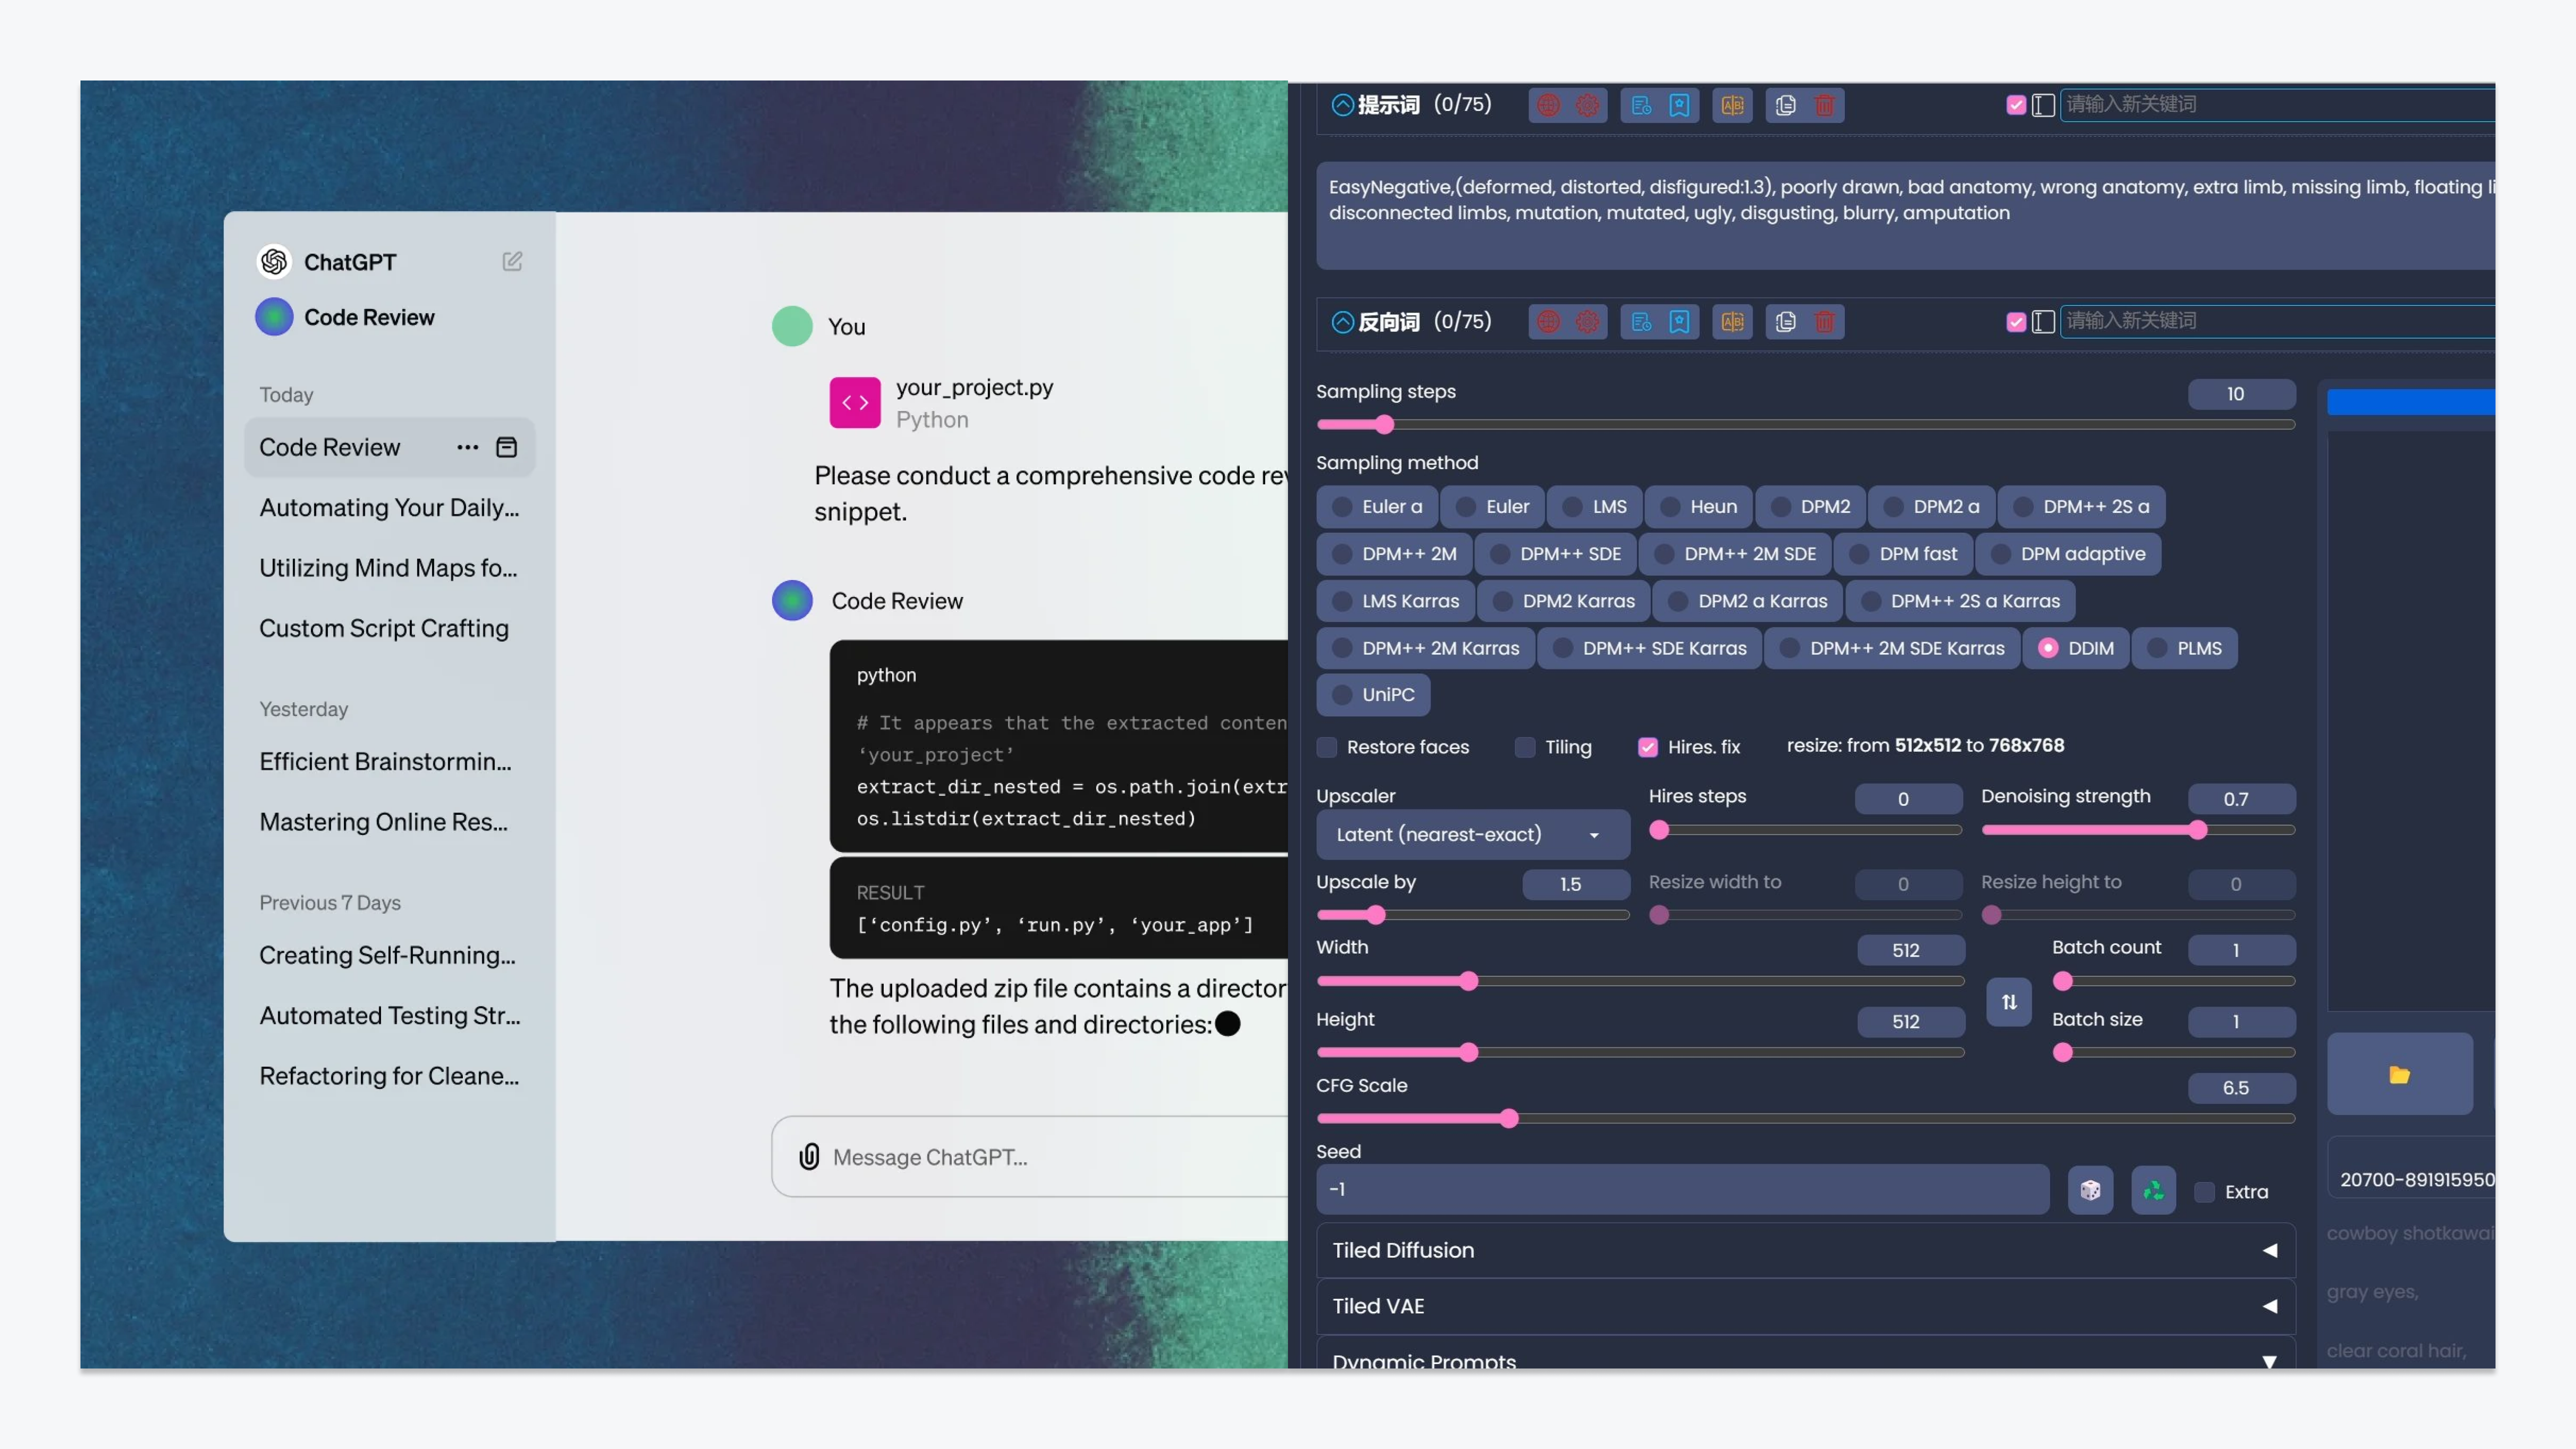Open the Code Review chat options menu
This screenshot has height=1449, width=2576.
pos(467,447)
